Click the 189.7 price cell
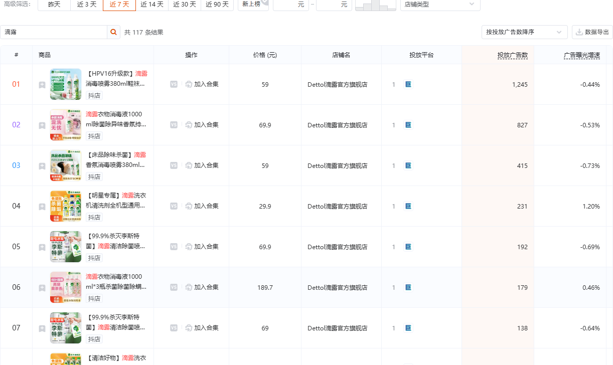The height and width of the screenshot is (365, 613). pyautogui.click(x=265, y=288)
